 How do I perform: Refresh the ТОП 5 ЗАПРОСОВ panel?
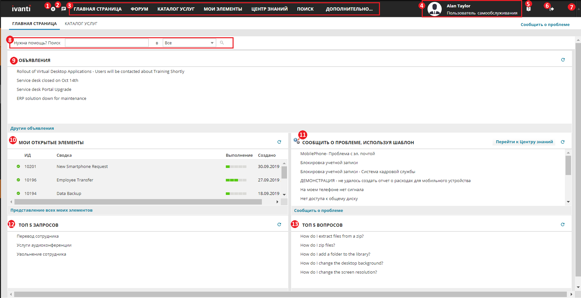(279, 224)
